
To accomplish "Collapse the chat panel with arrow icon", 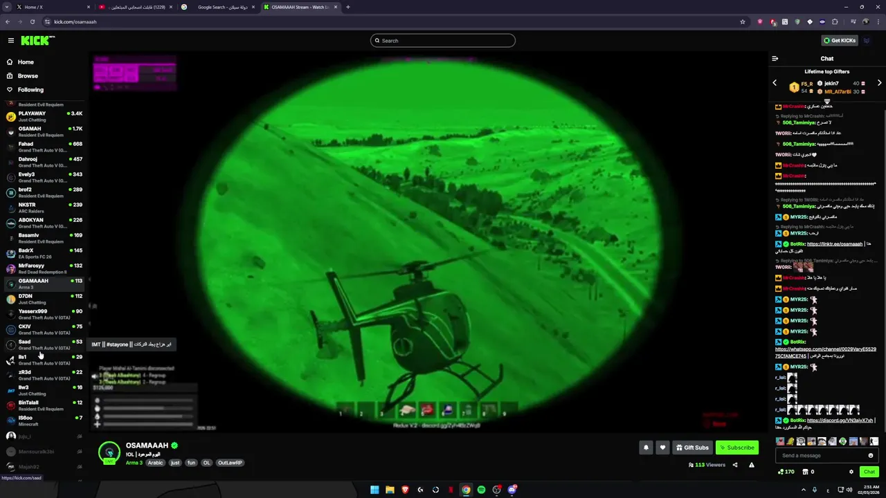I will 775,59.
